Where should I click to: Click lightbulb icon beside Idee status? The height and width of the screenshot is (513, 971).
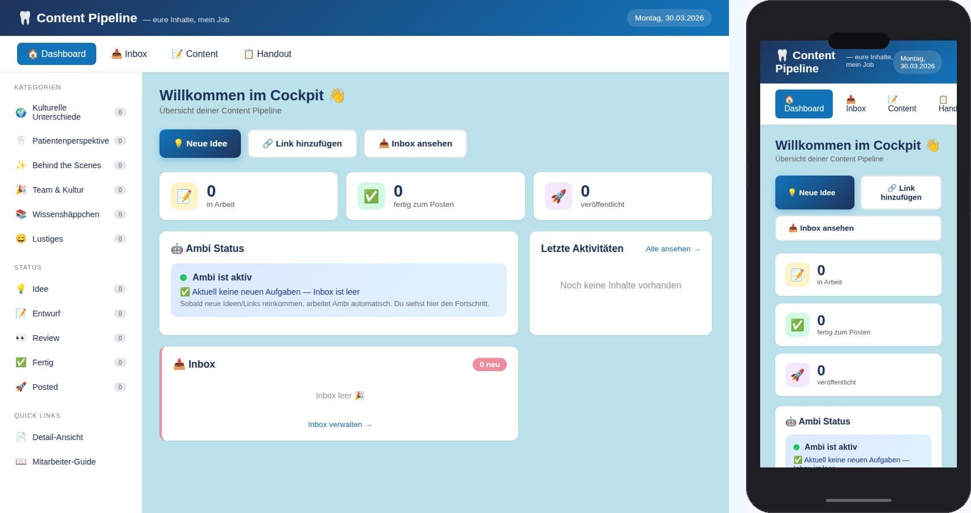click(21, 289)
